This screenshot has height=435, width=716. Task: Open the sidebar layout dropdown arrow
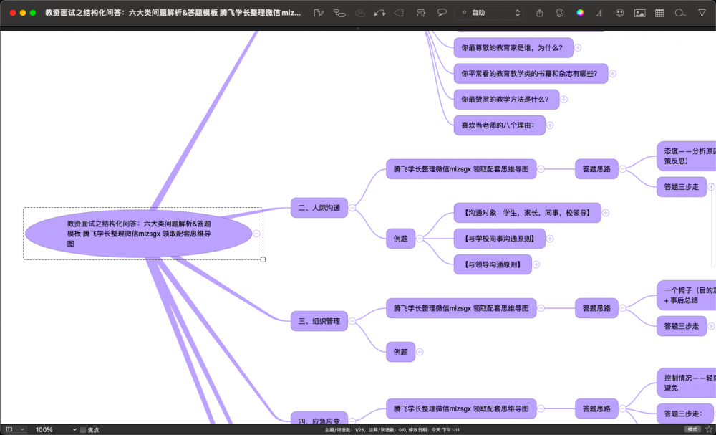[22, 429]
